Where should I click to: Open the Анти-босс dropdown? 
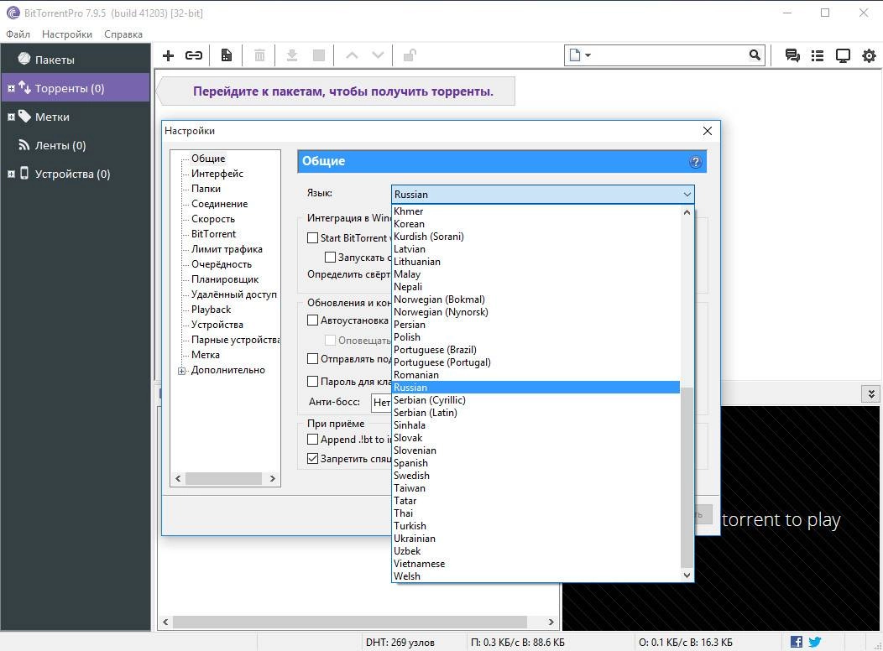coord(381,403)
